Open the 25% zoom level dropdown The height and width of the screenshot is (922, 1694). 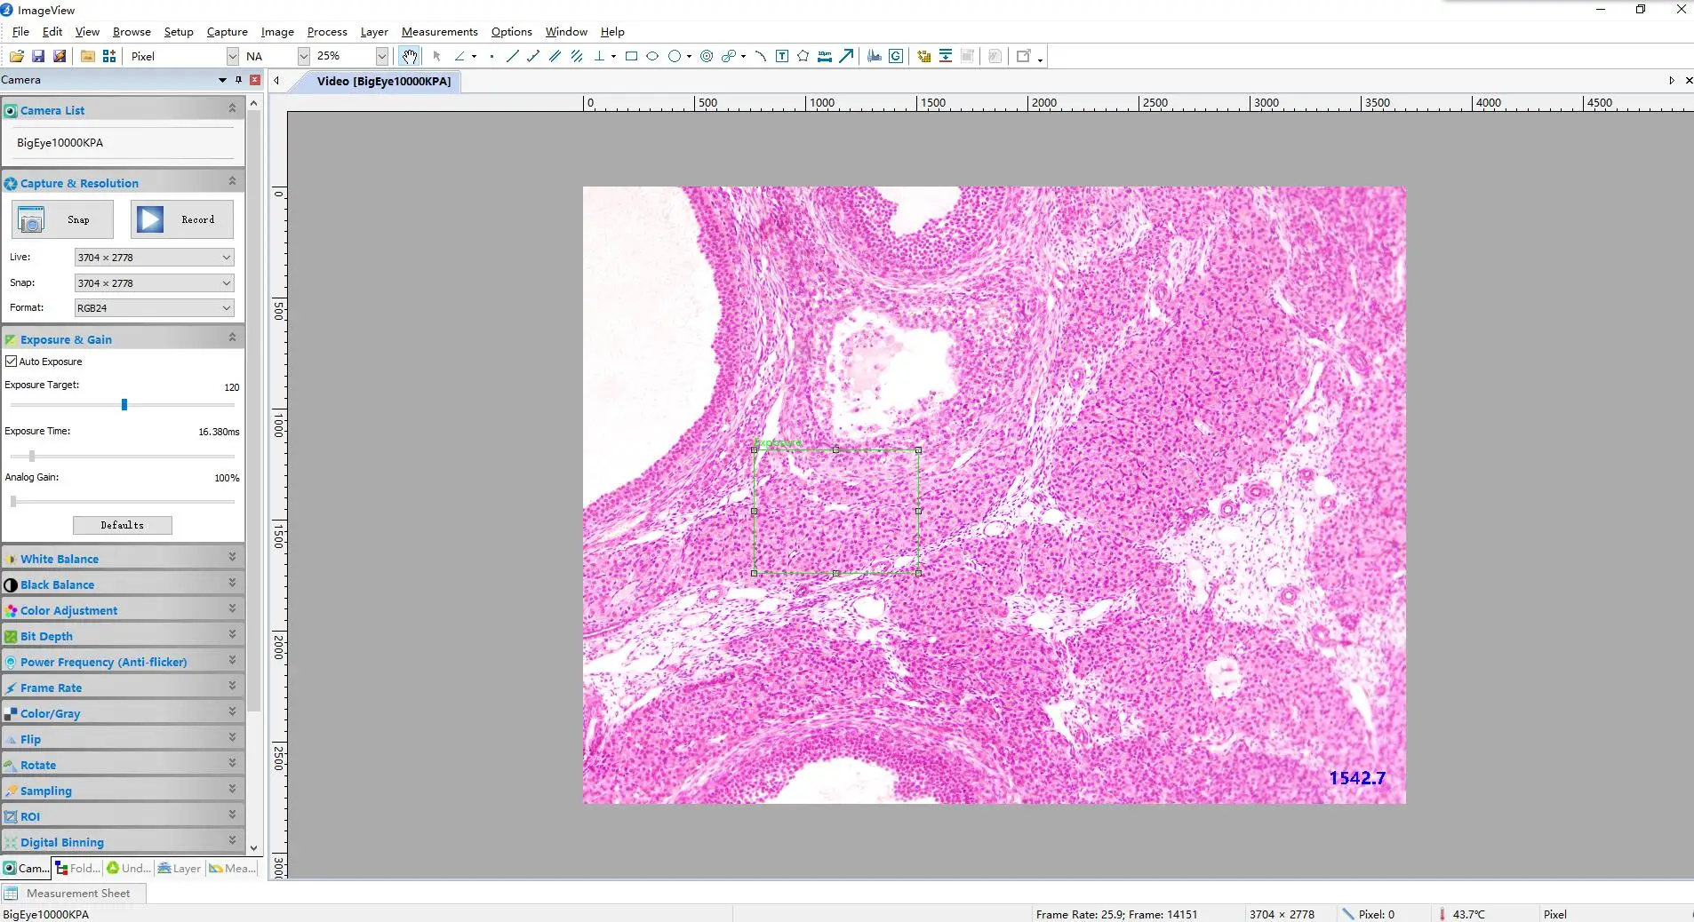382,56
